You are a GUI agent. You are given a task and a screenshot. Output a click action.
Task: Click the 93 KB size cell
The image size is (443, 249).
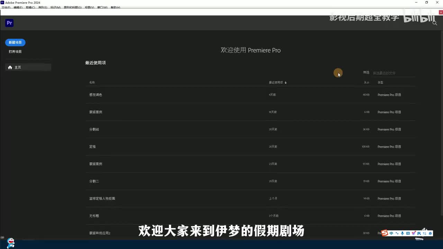(366, 164)
